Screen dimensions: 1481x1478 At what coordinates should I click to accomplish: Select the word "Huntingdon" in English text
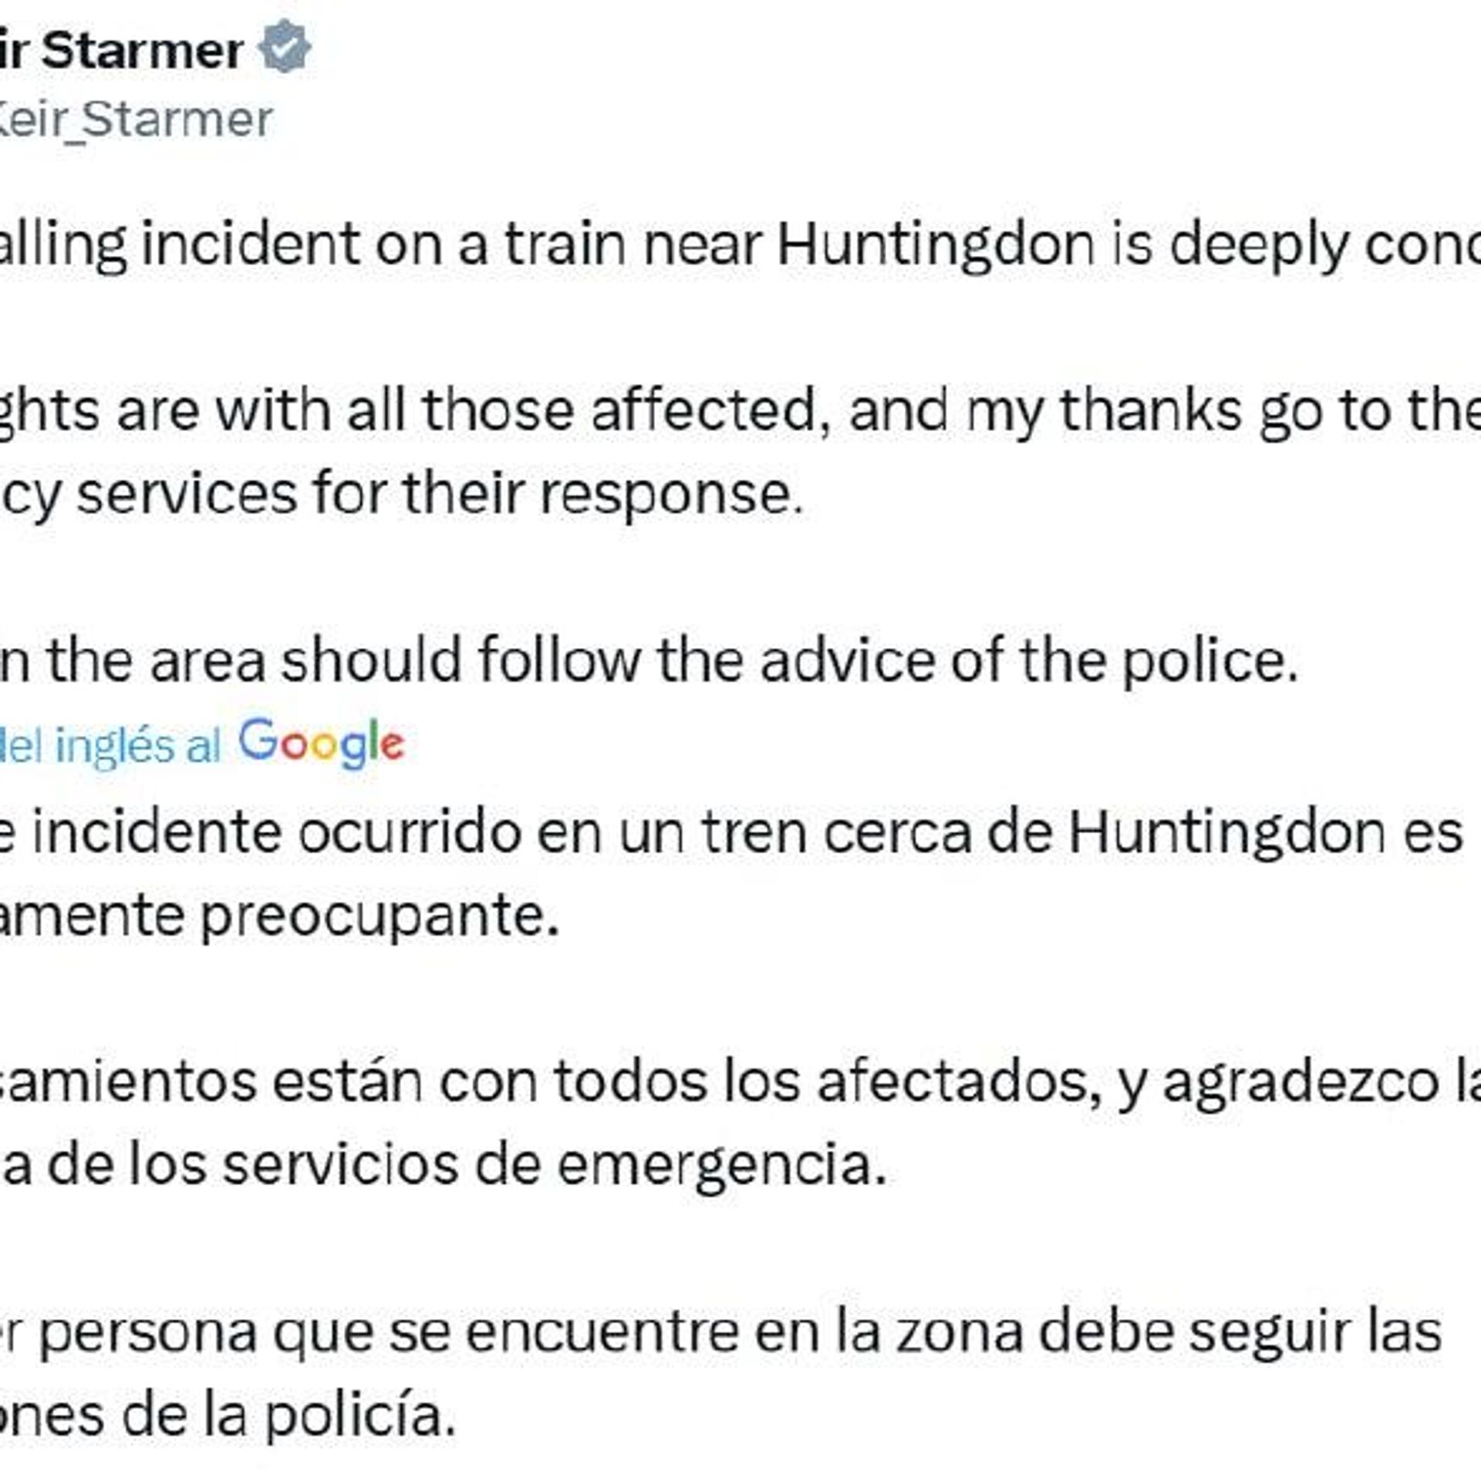click(x=935, y=245)
